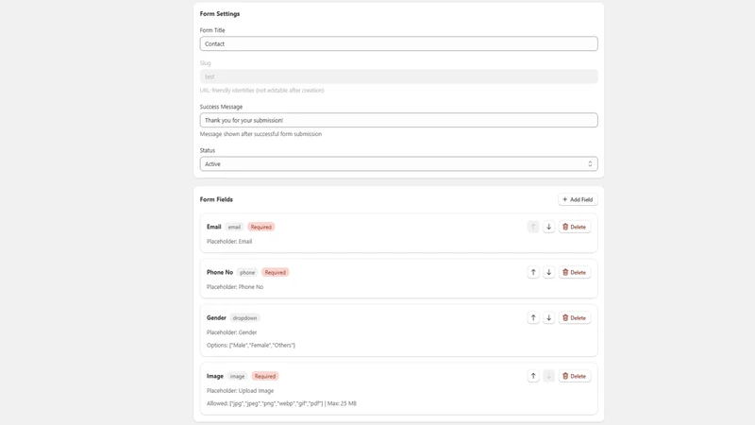Move the Gender field down
The image size is (755, 425).
548,318
